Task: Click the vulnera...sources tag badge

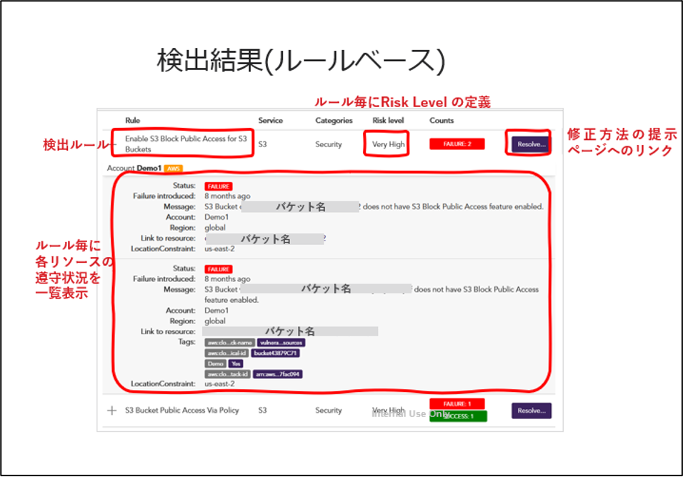Action: pyautogui.click(x=281, y=343)
